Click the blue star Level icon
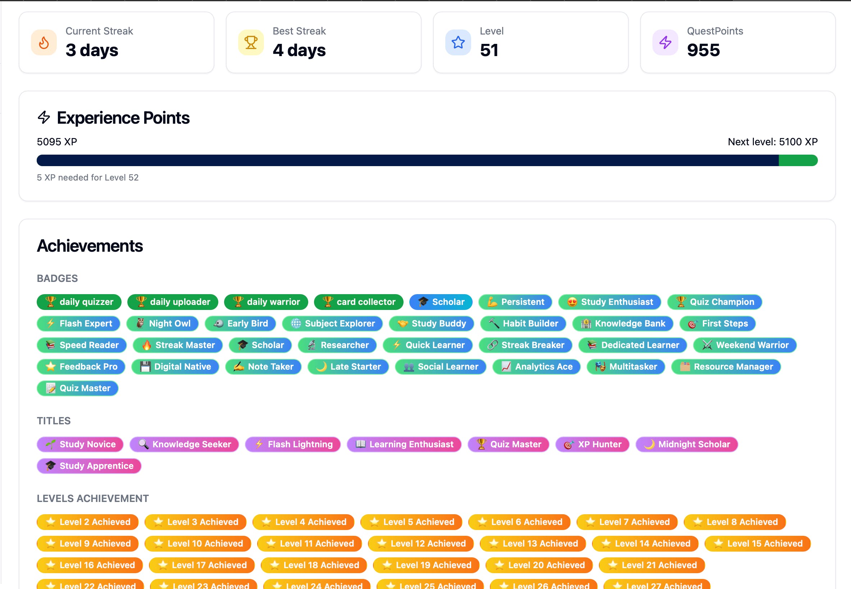The height and width of the screenshot is (589, 851). click(x=458, y=43)
